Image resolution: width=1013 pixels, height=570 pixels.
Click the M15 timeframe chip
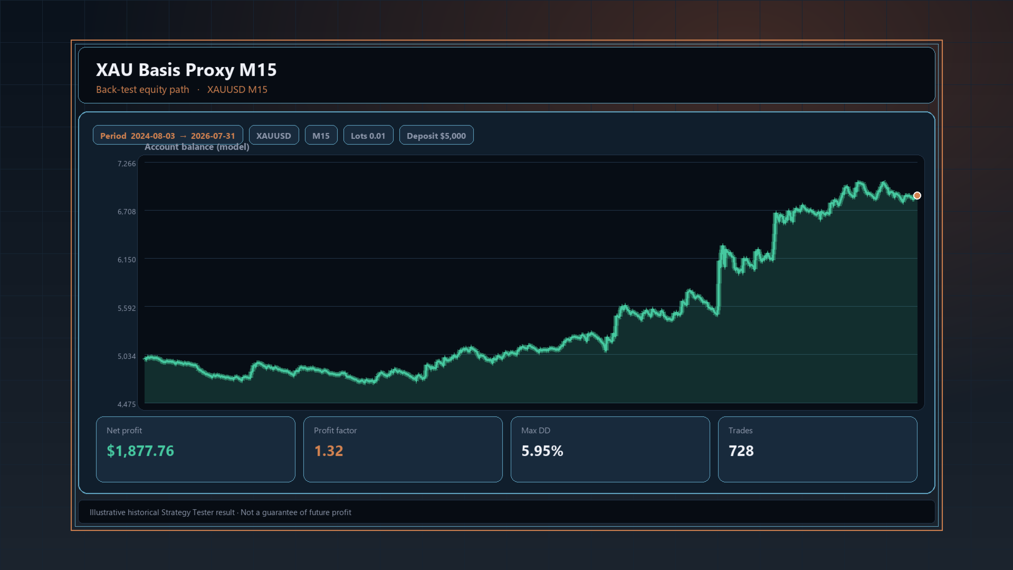pyautogui.click(x=321, y=135)
